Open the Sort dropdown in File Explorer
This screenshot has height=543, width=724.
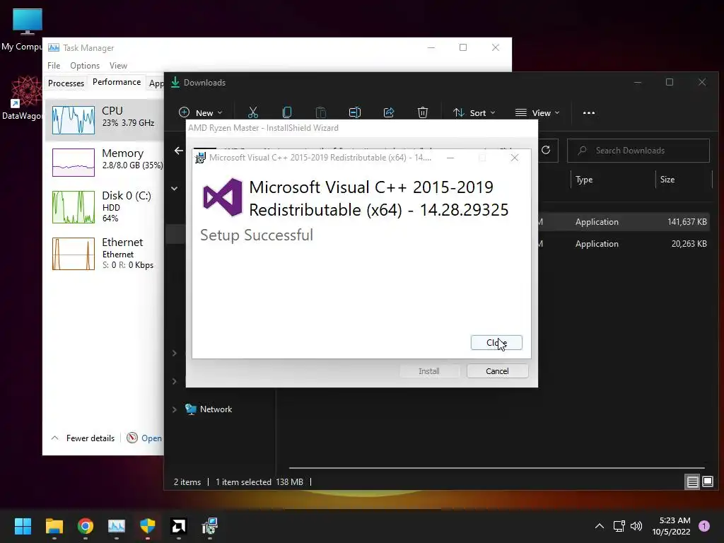[474, 112]
